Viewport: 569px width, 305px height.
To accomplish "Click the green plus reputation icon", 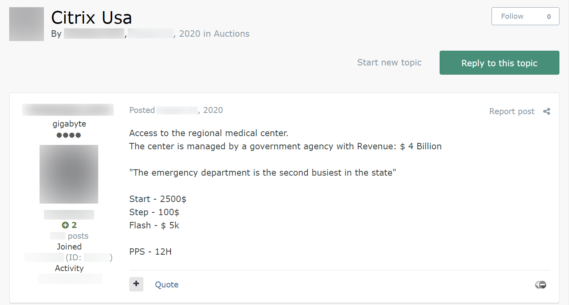I will (65, 225).
